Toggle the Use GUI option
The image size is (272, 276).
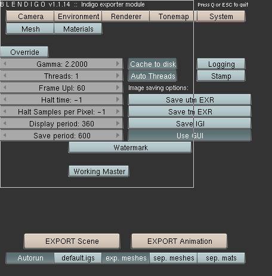pyautogui.click(x=190, y=135)
